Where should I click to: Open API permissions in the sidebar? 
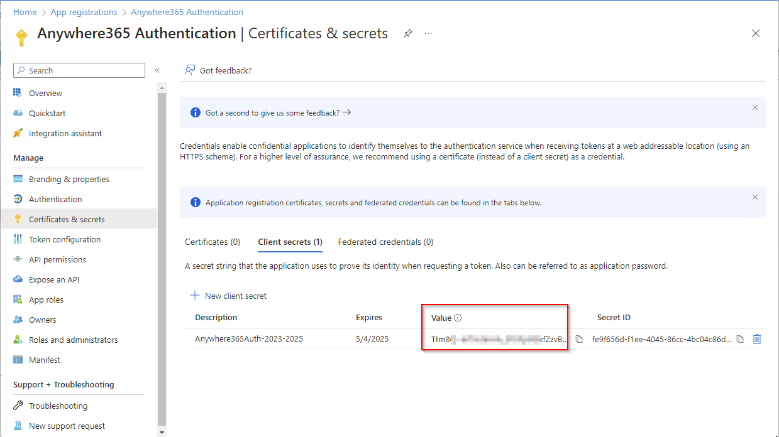[x=57, y=259]
